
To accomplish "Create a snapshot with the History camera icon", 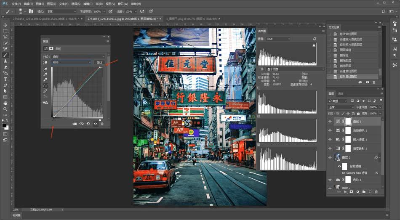I will coord(367,82).
